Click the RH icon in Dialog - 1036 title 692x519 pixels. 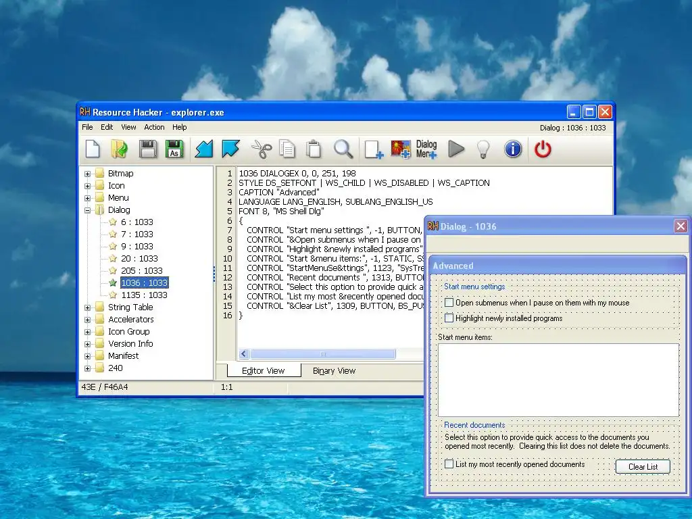(433, 226)
